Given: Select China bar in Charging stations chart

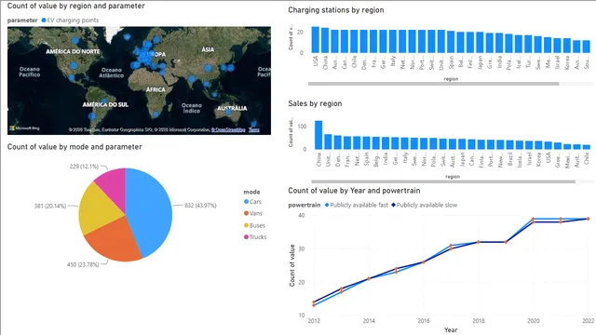Looking at the screenshot, I should coord(325,40).
